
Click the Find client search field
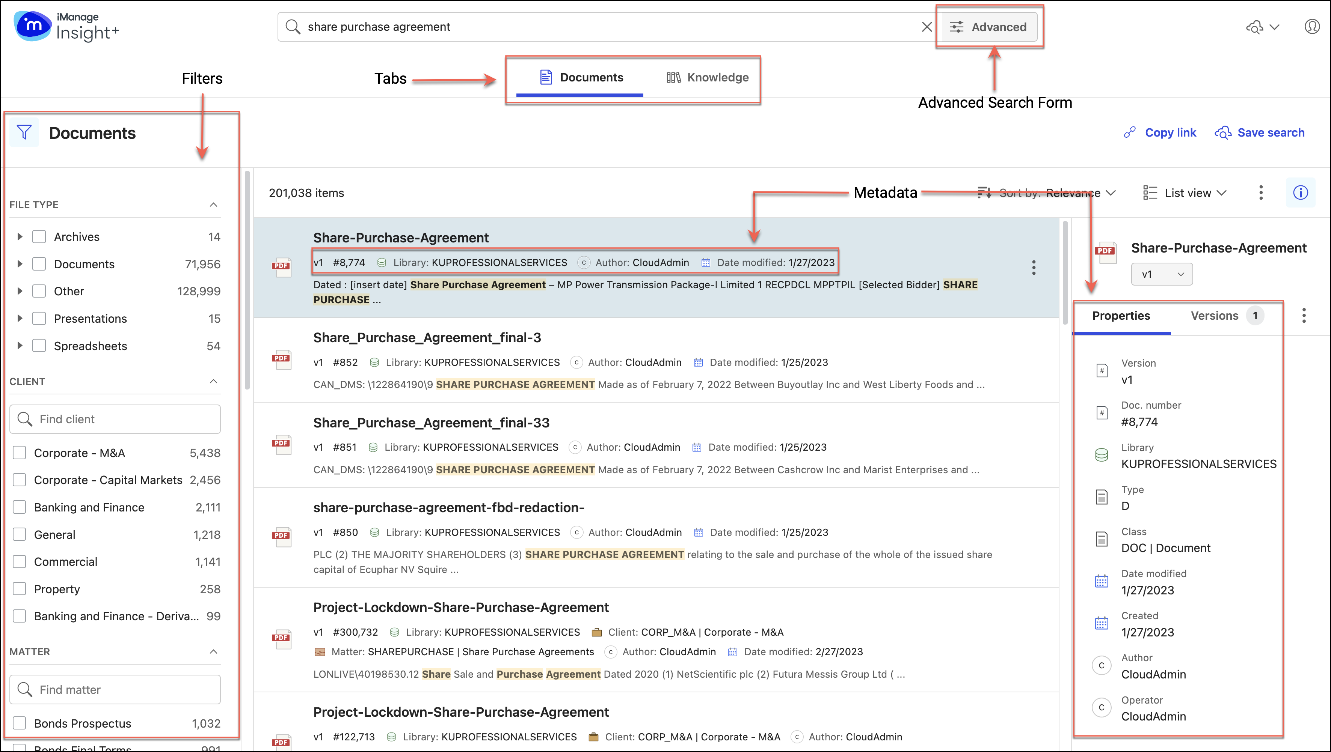tap(115, 419)
